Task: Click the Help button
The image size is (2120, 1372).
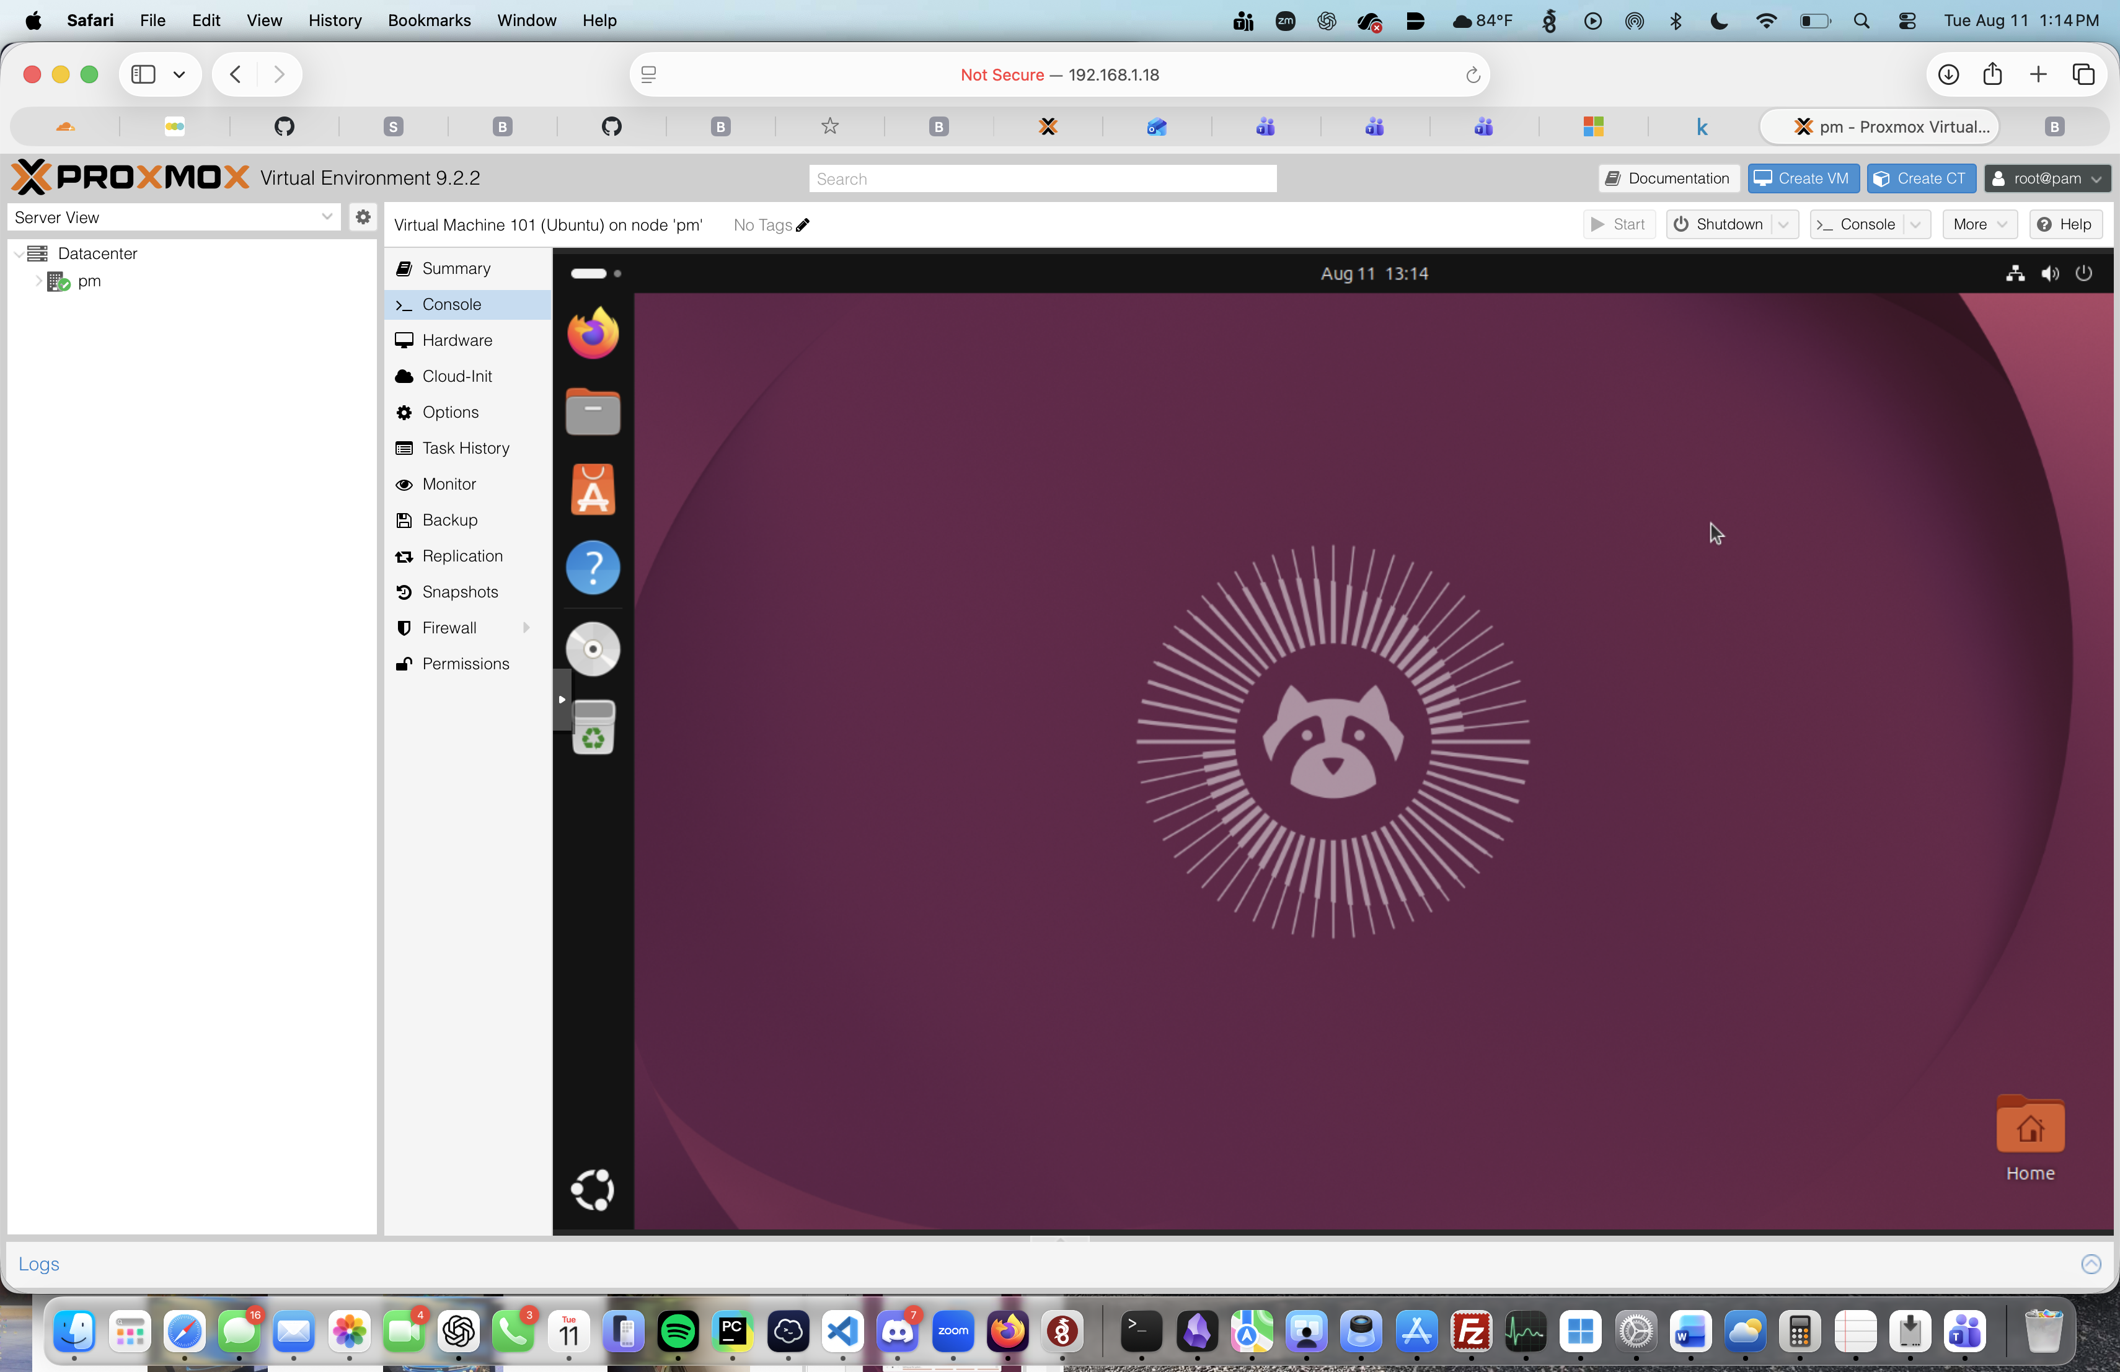Action: coord(2065,224)
